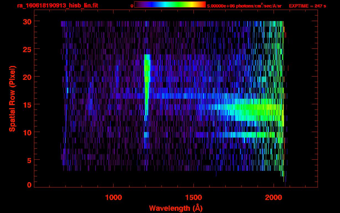Click the 1500 wavelength tick label
This screenshot has width=340, height=213.
[194, 197]
